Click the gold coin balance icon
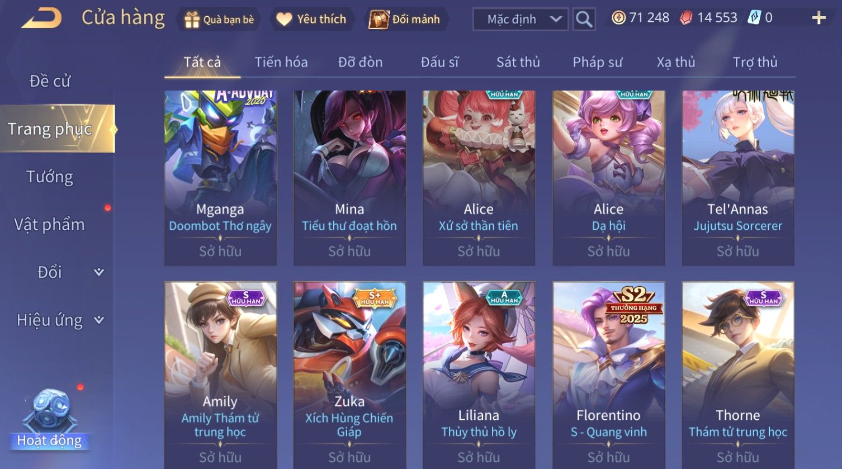The image size is (842, 469). pyautogui.click(x=618, y=18)
